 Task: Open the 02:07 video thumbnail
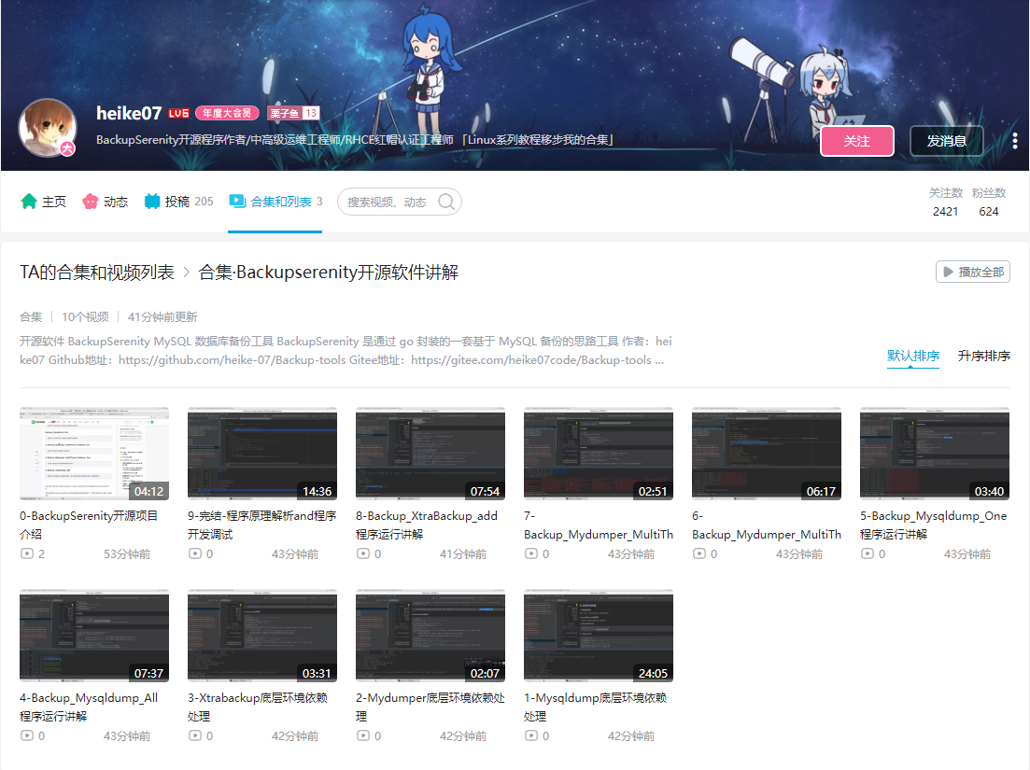[x=430, y=636]
